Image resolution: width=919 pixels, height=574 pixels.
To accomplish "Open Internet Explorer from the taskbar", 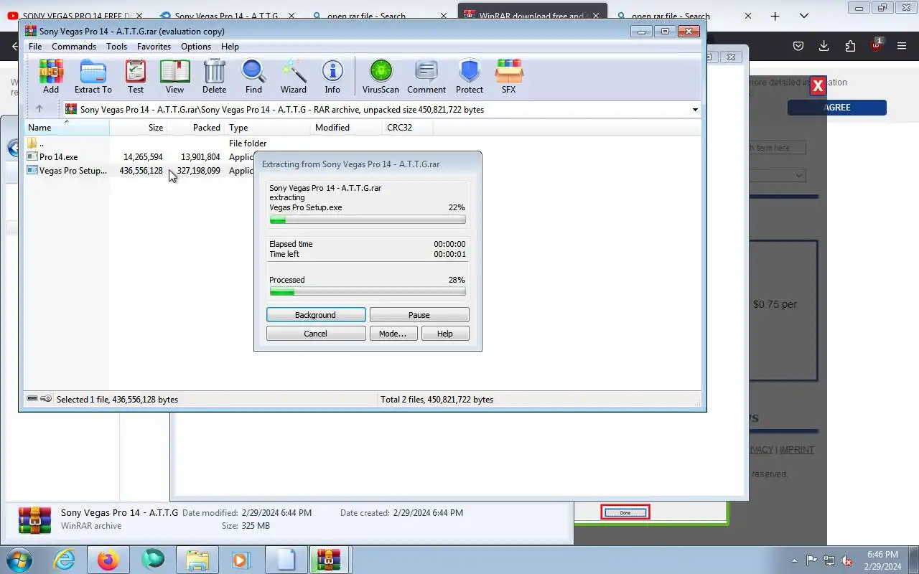I will pyautogui.click(x=64, y=560).
